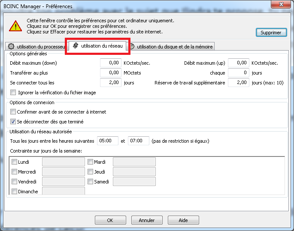Tick the Samedi checkbox
Screen dimensions: 294x231
[90, 181]
